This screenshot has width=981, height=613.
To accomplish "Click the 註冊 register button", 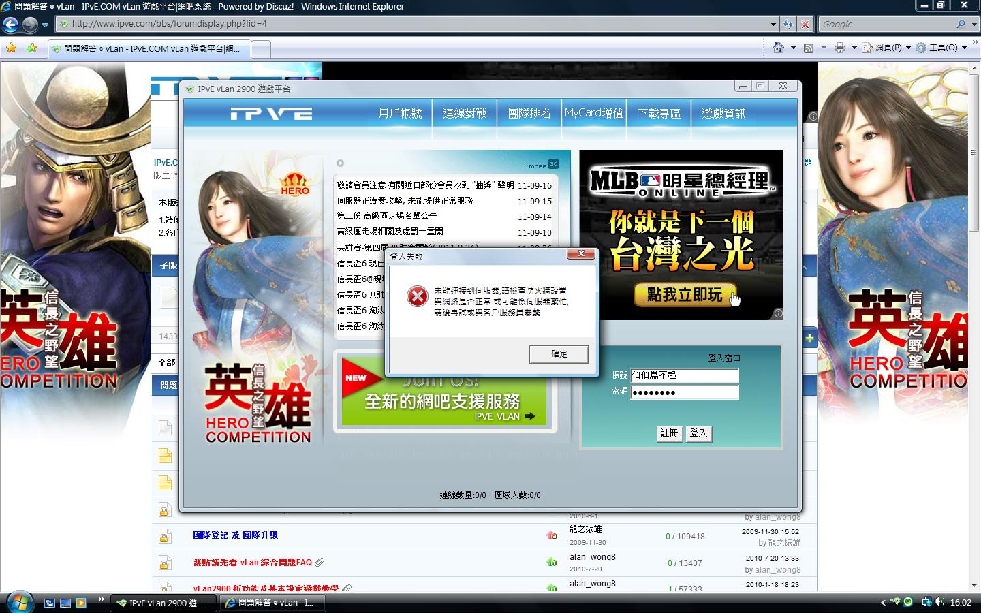I will point(670,433).
